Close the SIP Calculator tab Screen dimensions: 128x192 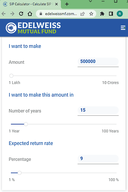coord(56,4)
